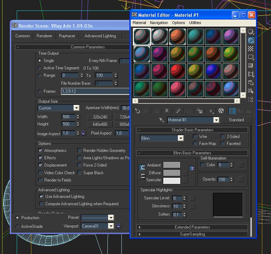The width and height of the screenshot is (271, 254).
Task: Click the Viewport lock icon near Camera01
Action: coord(118,226)
